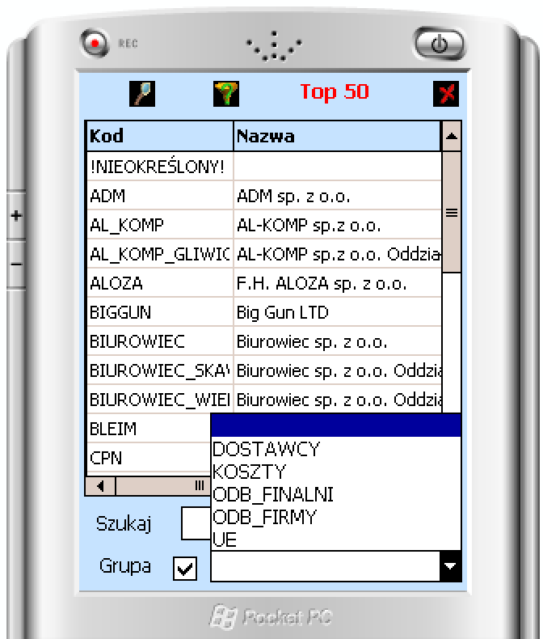This screenshot has height=639, width=543.
Task: Sort by the Nazwa column header
Action: pos(336,136)
